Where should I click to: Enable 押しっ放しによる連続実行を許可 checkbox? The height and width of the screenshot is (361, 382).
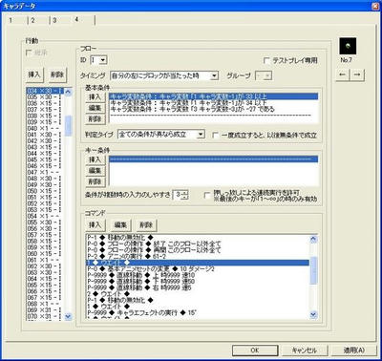(x=207, y=196)
